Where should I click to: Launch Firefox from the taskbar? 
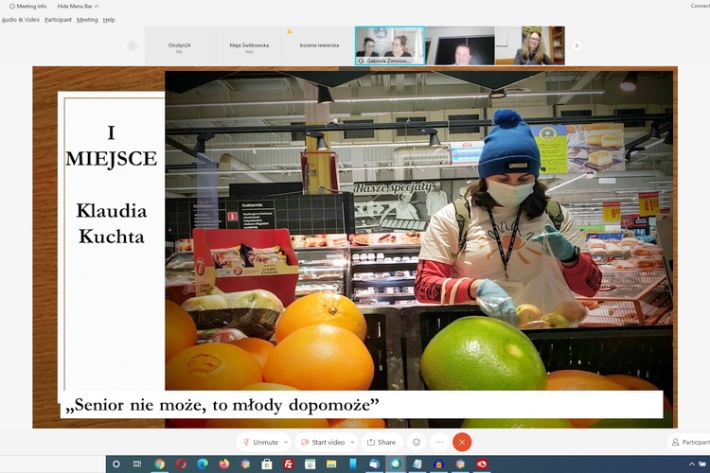224,464
